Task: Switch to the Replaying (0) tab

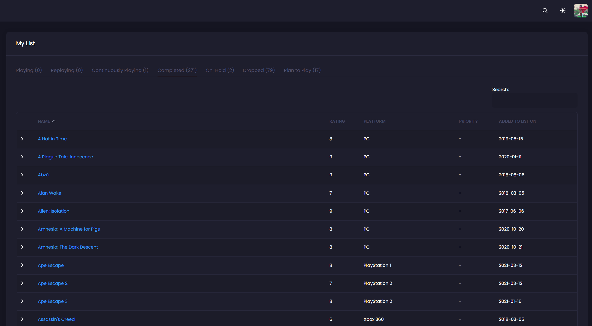Action: tap(67, 70)
